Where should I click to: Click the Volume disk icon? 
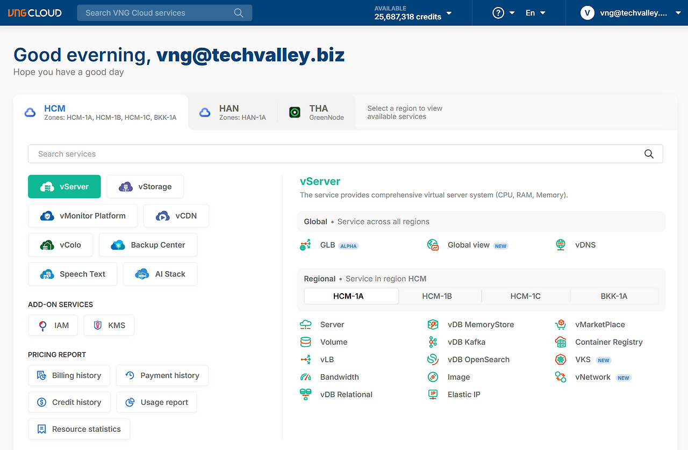(x=305, y=342)
